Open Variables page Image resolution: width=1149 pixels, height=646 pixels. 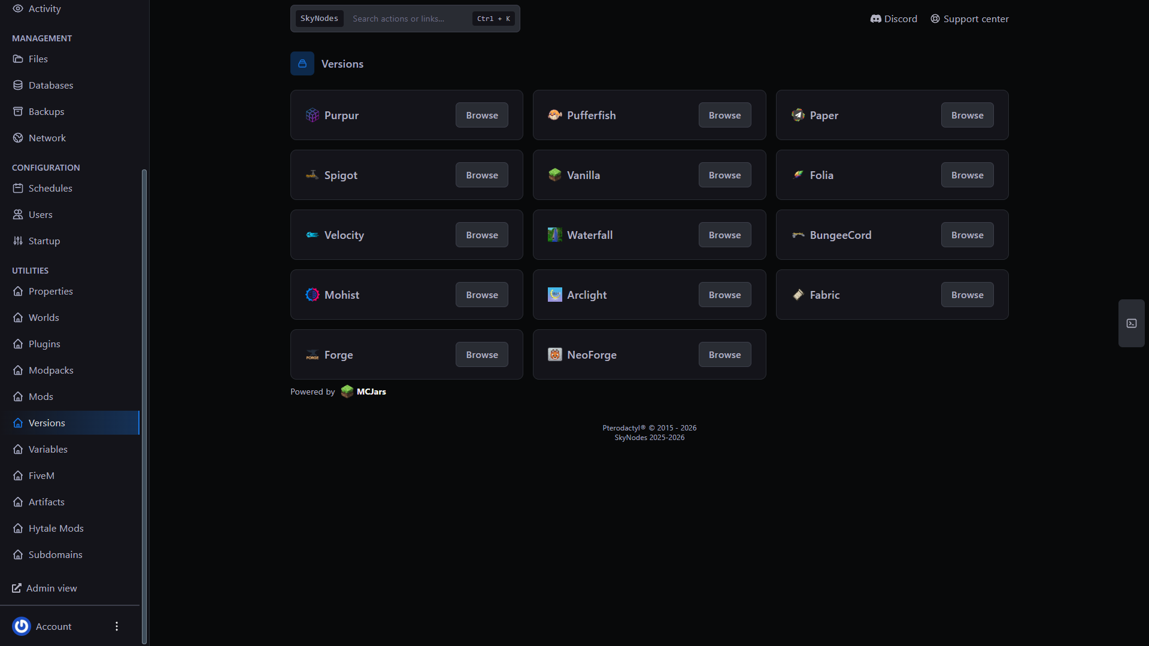coord(69,449)
